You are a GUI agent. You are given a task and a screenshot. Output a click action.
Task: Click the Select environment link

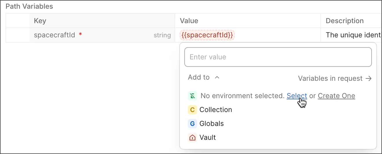point(297,96)
